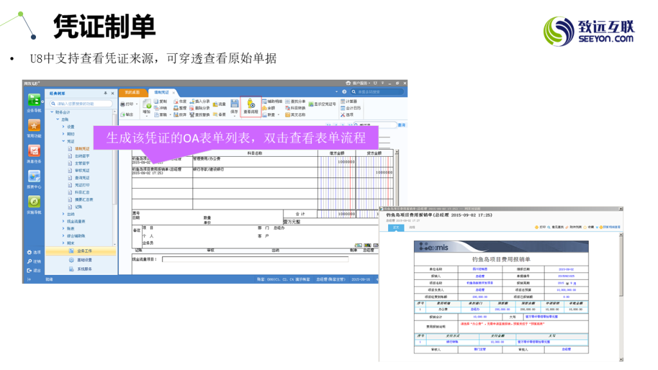Expand the 现金流量表 tree node
658x370 pixels.
click(x=64, y=221)
